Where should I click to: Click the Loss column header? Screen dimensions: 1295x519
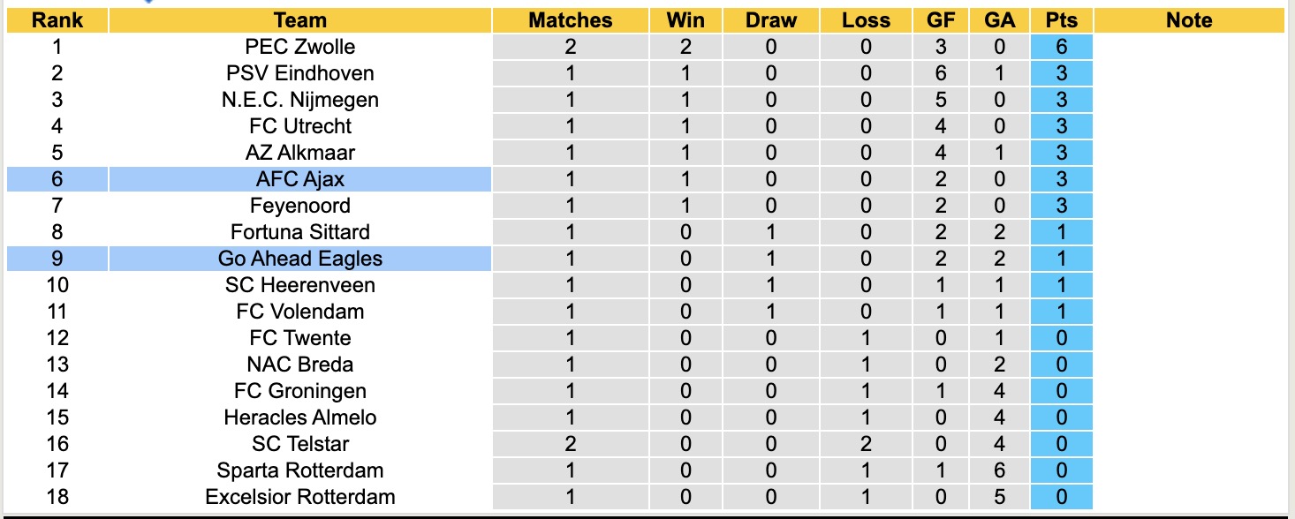tap(866, 20)
